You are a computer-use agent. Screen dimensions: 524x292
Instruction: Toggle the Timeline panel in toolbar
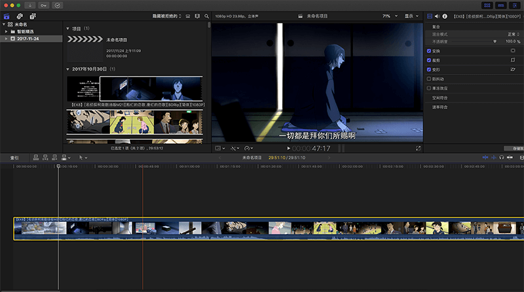(500, 5)
